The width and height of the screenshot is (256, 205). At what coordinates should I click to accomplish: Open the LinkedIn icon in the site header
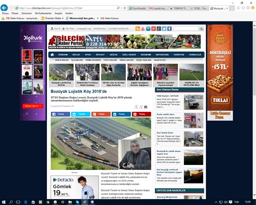148,29
